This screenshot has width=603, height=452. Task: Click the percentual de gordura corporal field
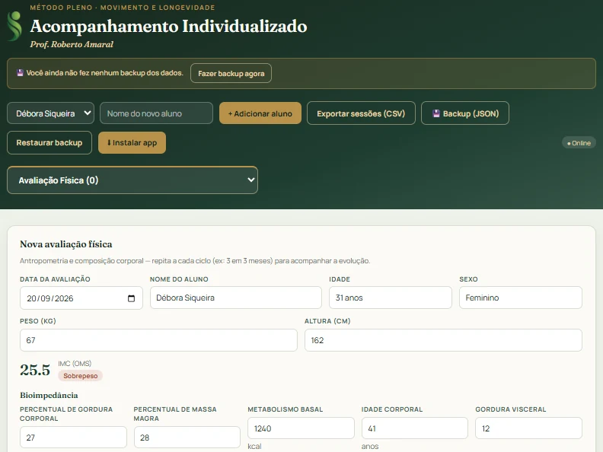[73, 438]
